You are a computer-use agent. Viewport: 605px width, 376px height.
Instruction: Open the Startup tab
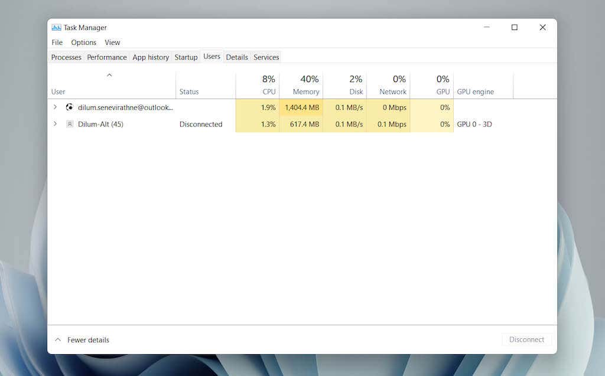[186, 57]
